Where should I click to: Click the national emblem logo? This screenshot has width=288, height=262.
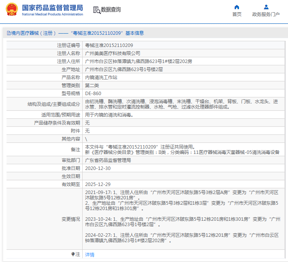pyautogui.click(x=12, y=9)
